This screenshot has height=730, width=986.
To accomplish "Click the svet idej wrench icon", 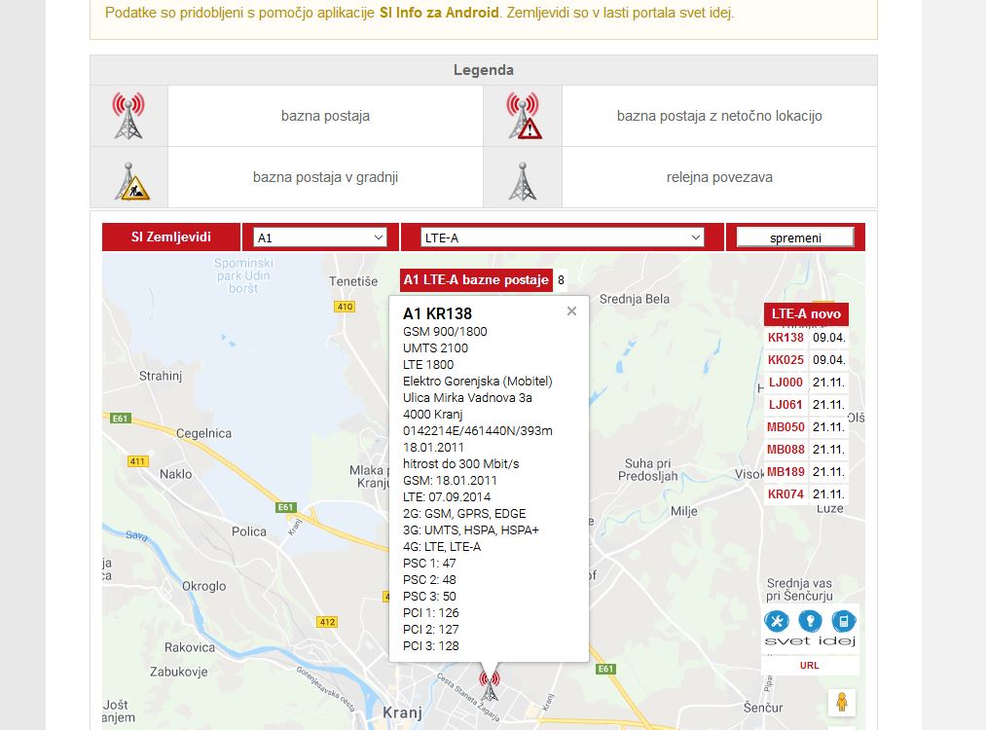I will coord(777,621).
